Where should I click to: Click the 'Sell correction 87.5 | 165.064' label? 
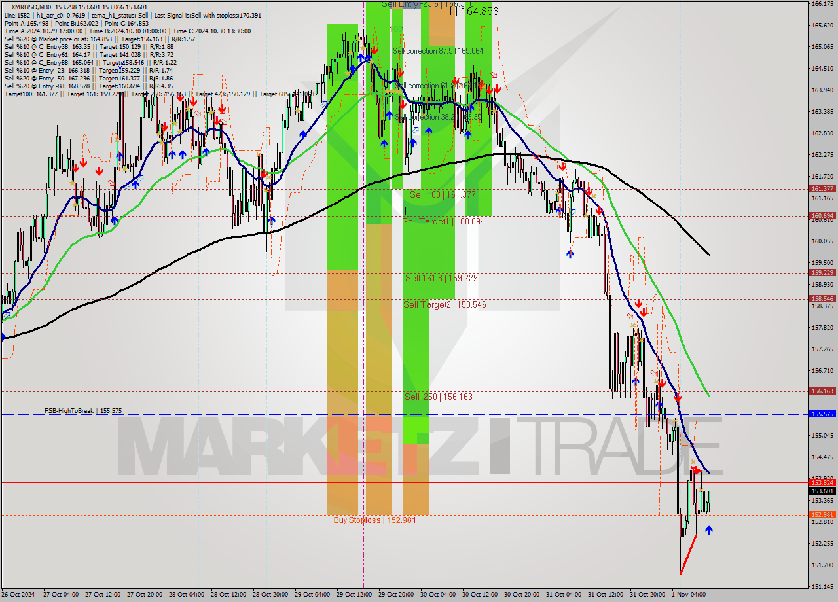tap(438, 51)
